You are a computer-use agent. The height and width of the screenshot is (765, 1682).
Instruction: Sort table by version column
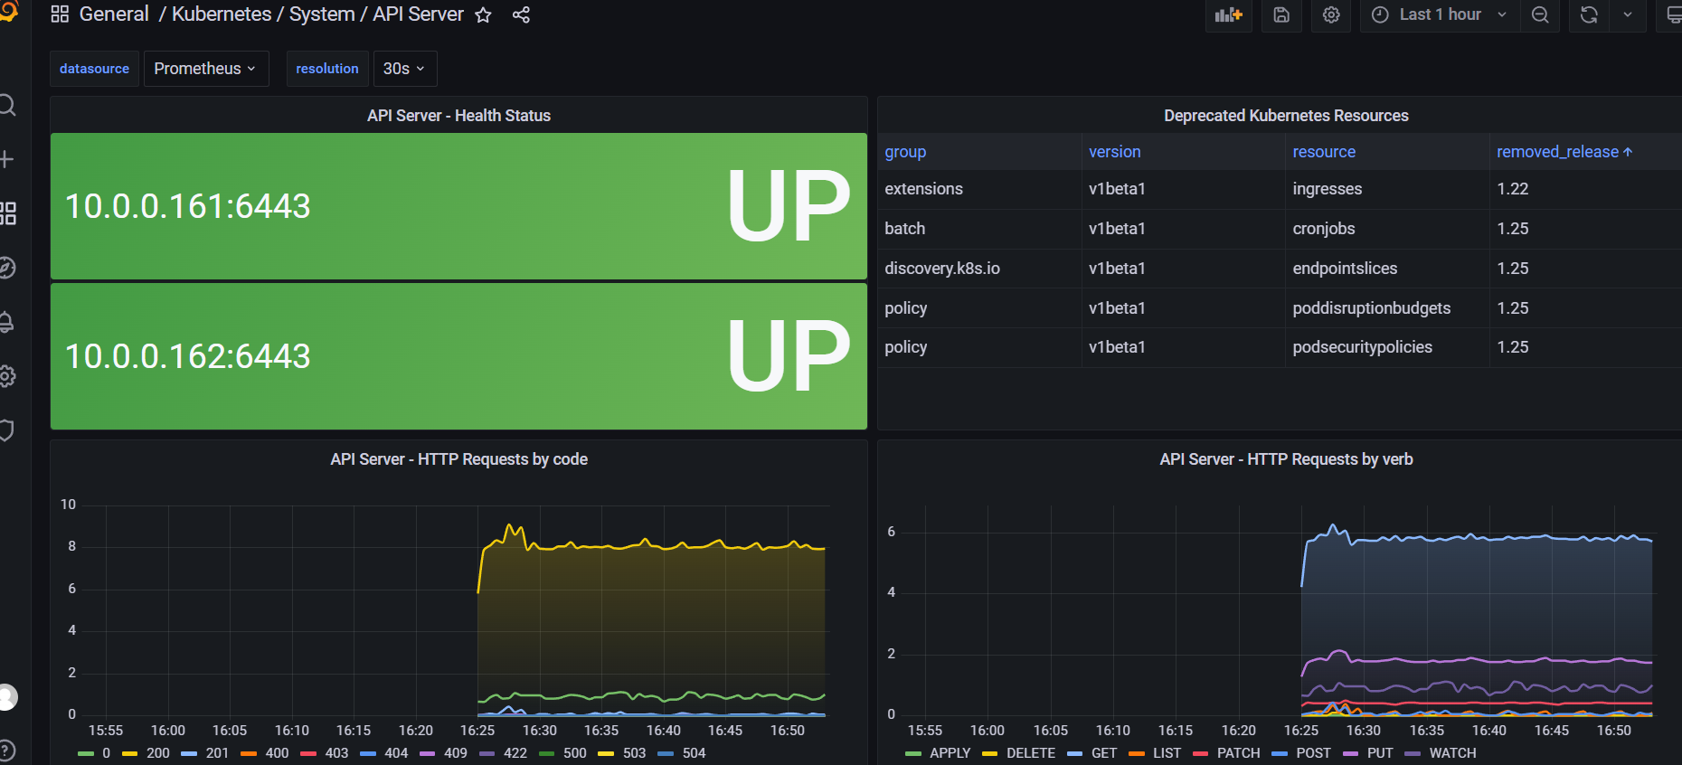1114,152
